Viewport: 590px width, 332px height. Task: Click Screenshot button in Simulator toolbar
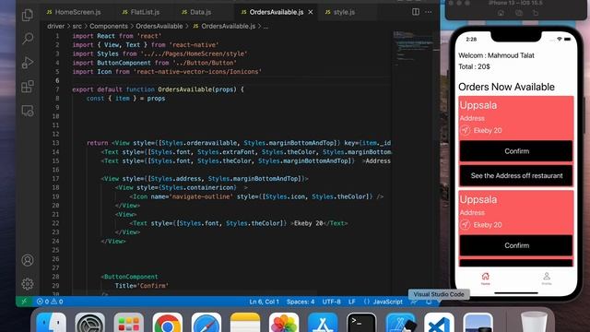click(x=518, y=13)
